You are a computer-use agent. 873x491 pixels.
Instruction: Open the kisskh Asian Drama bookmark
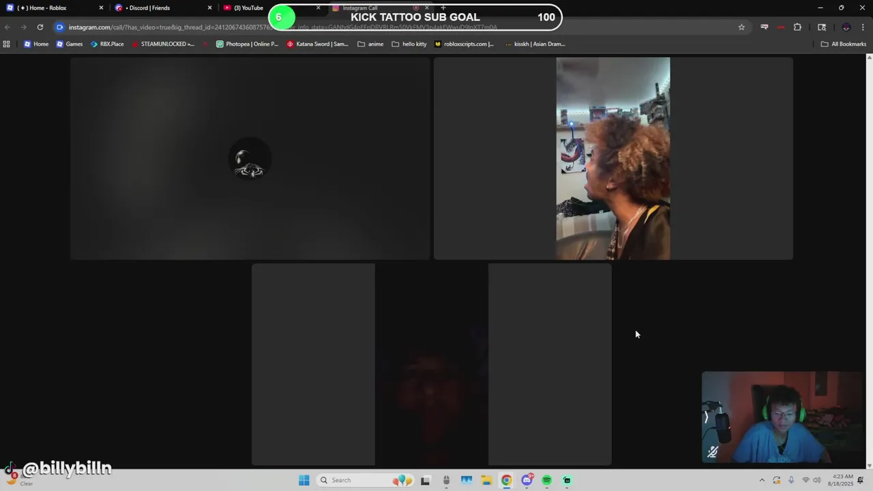click(x=535, y=44)
